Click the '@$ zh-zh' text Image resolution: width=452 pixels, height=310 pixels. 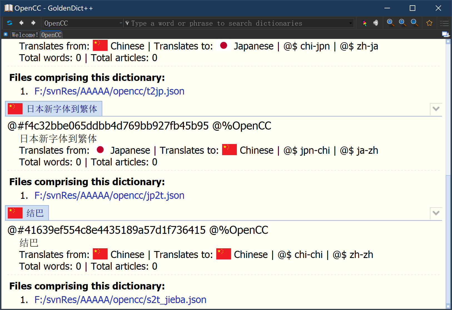tap(353, 255)
